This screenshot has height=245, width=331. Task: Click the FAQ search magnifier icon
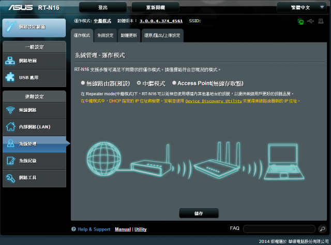pos(322,229)
